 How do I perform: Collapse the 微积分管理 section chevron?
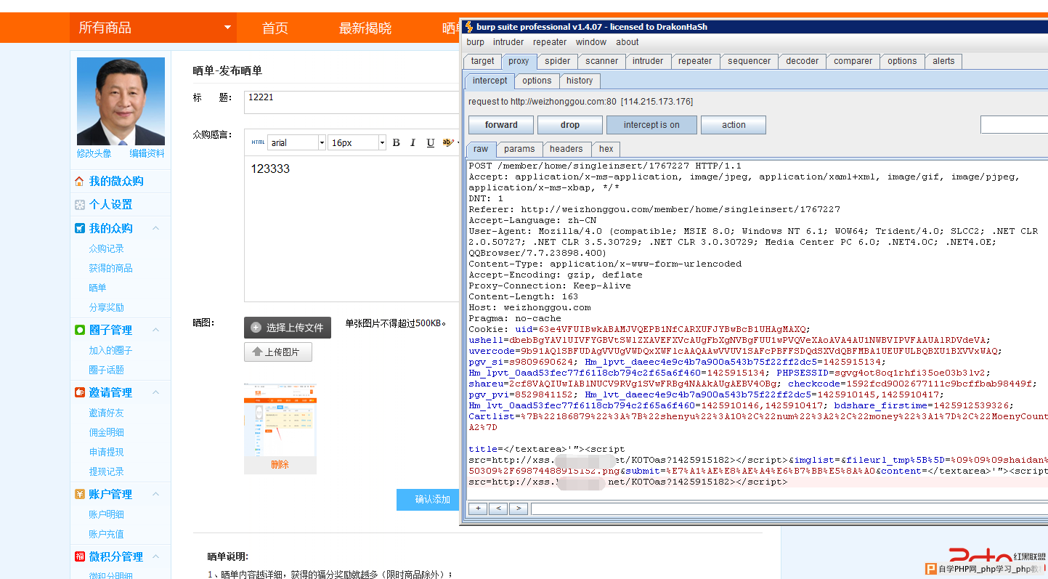(156, 556)
